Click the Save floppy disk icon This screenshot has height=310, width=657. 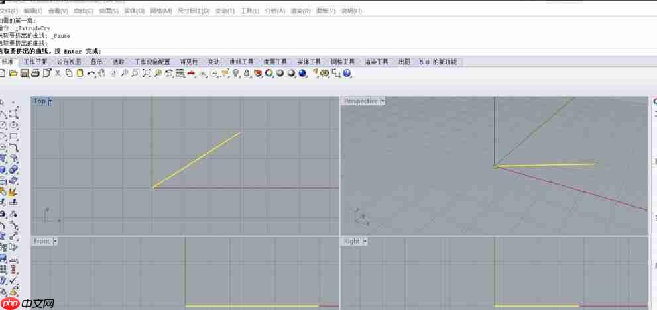(x=25, y=74)
